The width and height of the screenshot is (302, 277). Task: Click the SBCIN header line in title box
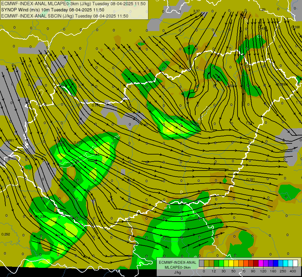pyautogui.click(x=65, y=16)
